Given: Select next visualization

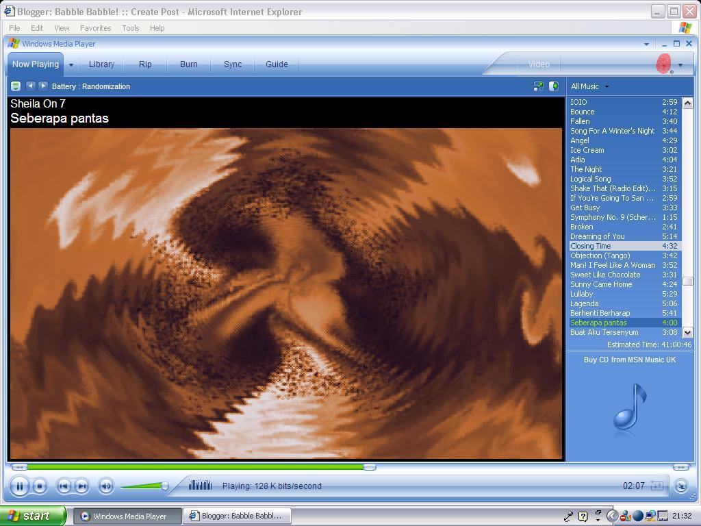Looking at the screenshot, I should tap(43, 86).
